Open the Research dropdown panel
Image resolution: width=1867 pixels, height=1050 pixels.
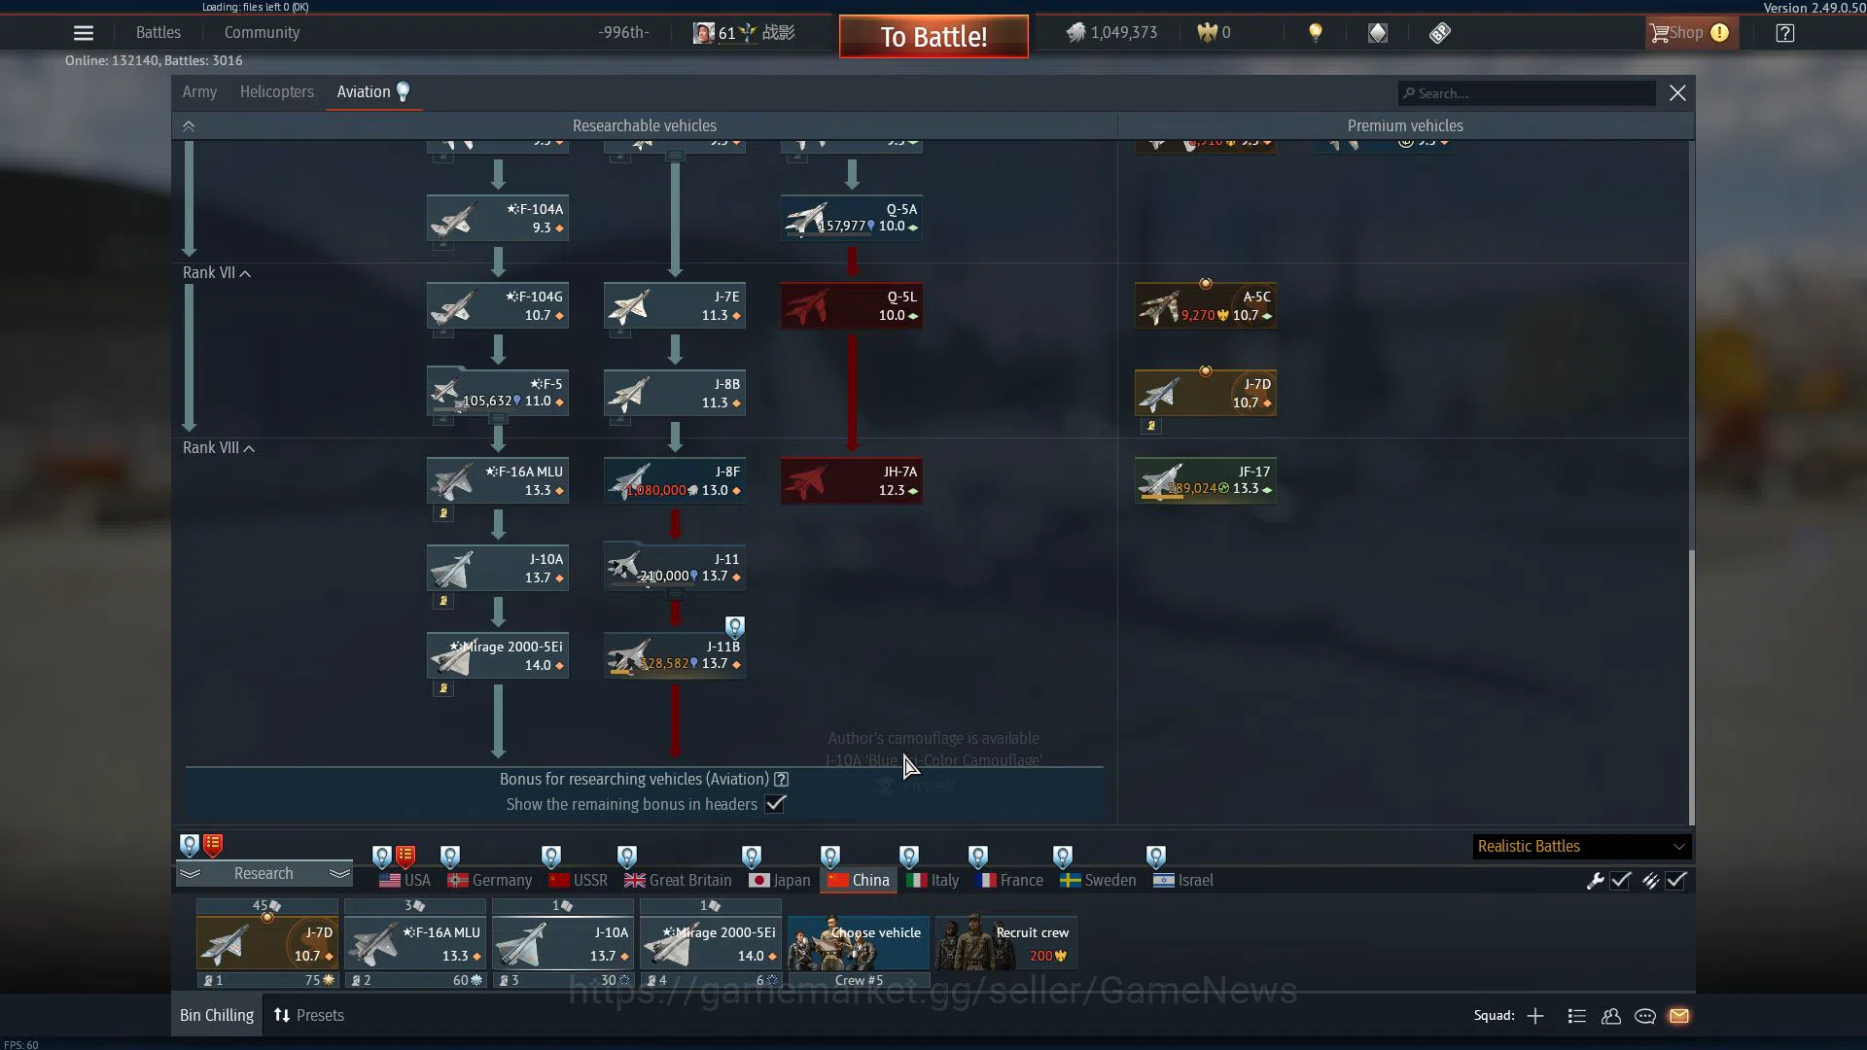pyautogui.click(x=264, y=874)
